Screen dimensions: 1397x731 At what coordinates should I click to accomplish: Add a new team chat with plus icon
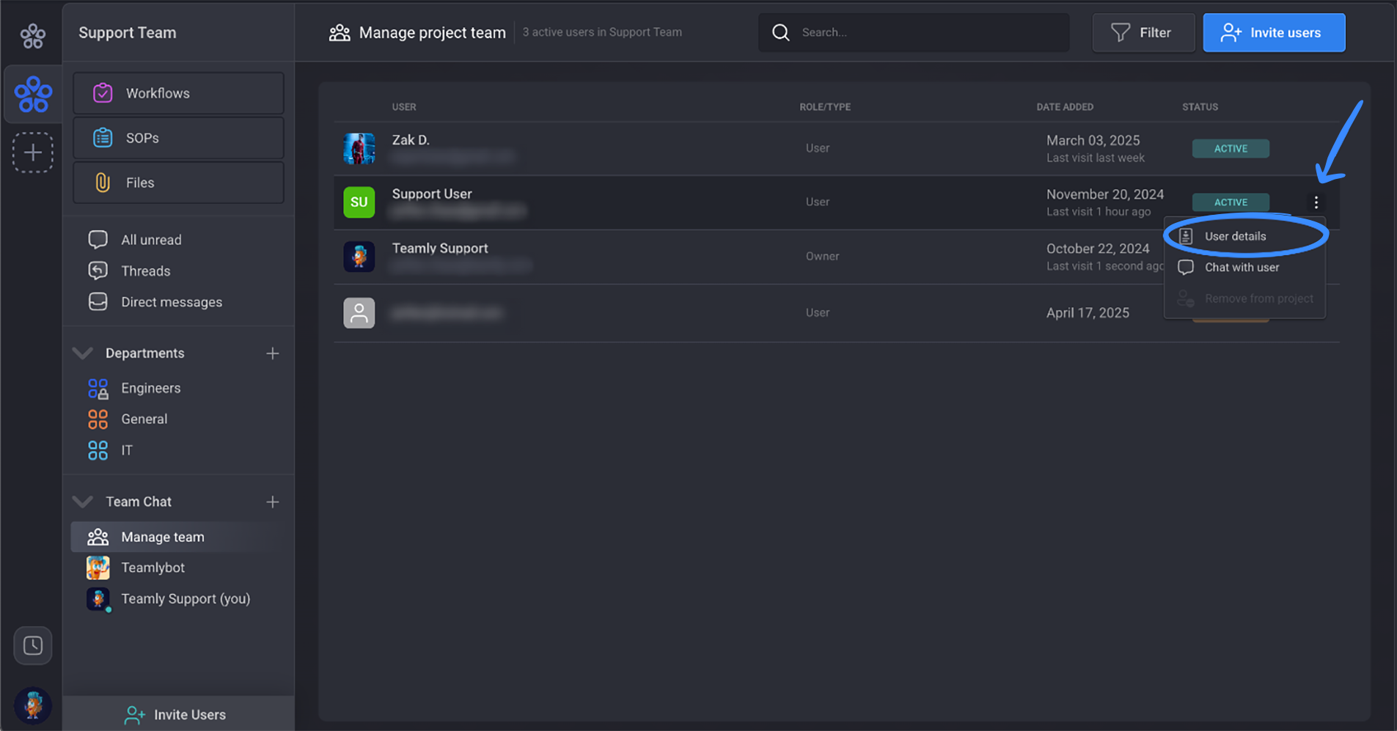click(273, 502)
